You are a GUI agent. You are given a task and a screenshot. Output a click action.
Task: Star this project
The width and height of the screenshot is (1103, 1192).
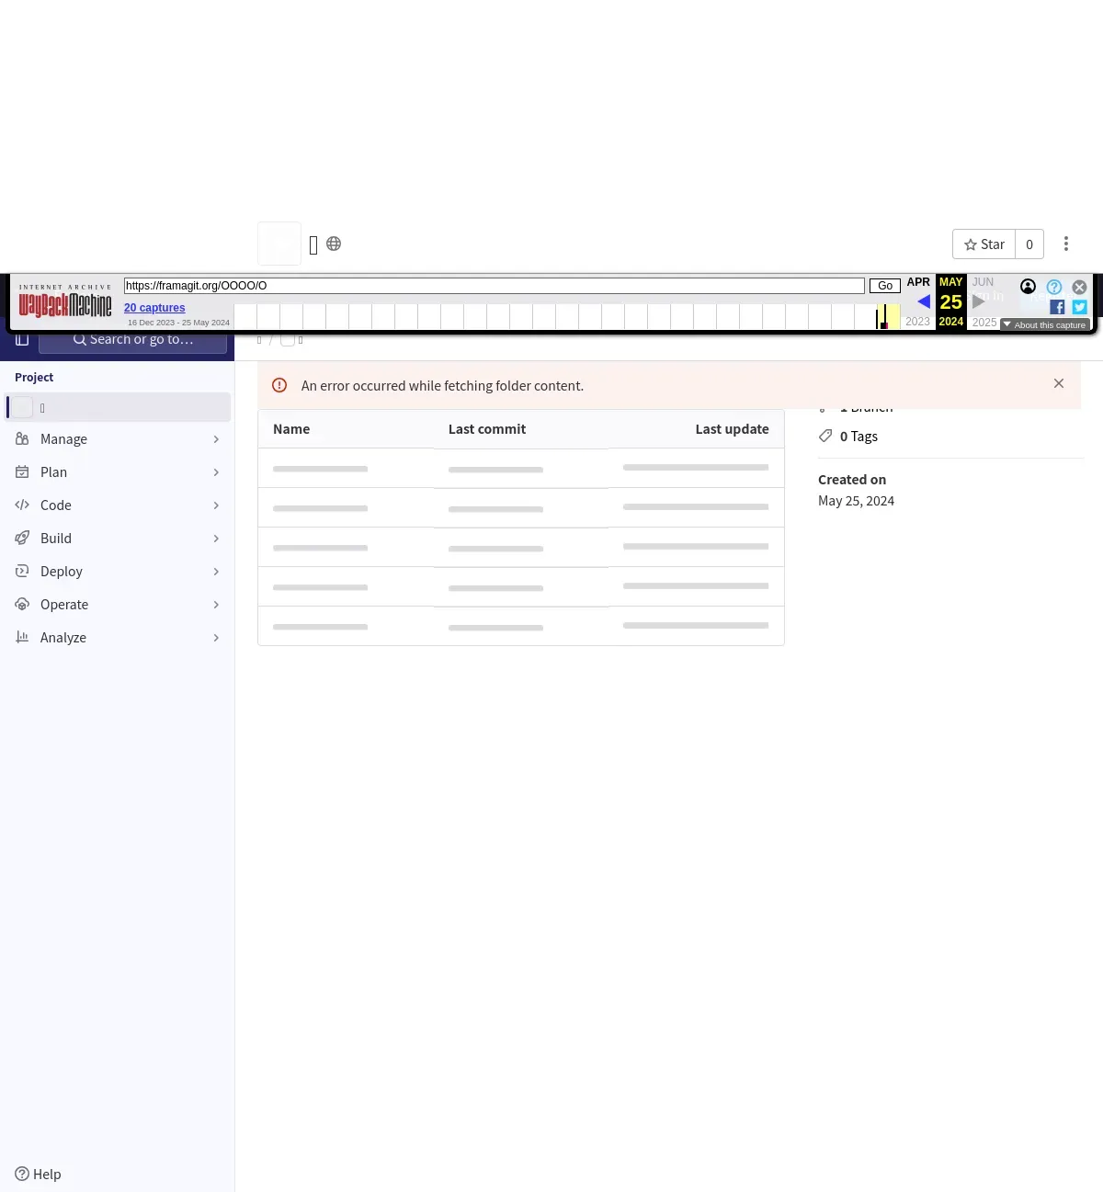[984, 244]
